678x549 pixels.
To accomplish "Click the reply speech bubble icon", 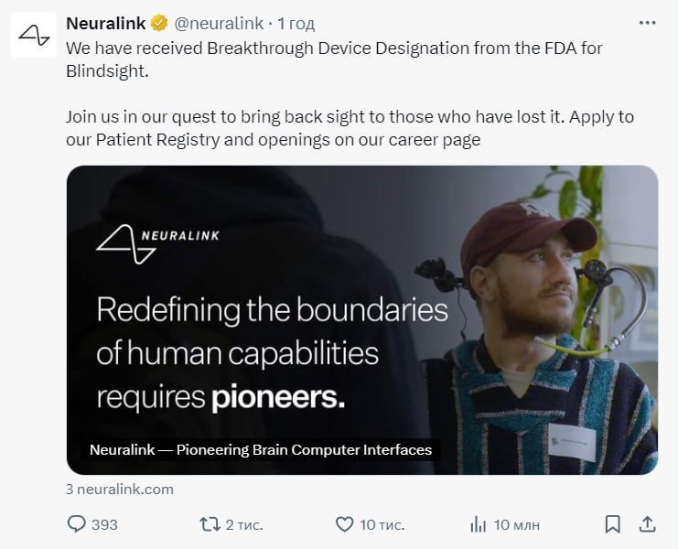I will click(77, 524).
